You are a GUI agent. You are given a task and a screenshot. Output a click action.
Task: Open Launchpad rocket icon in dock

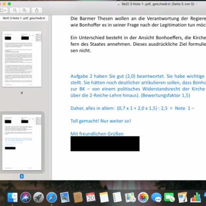(x=39, y=197)
